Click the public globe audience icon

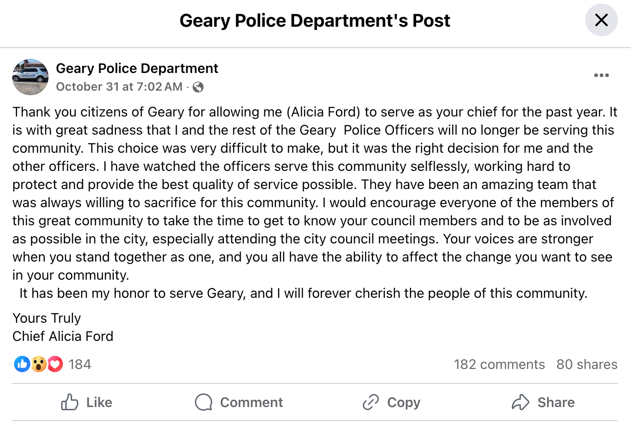pyautogui.click(x=198, y=87)
